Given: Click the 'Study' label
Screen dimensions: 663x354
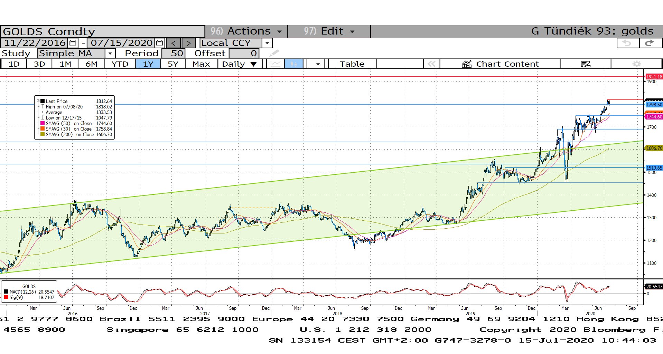Looking at the screenshot, I should (x=16, y=54).
